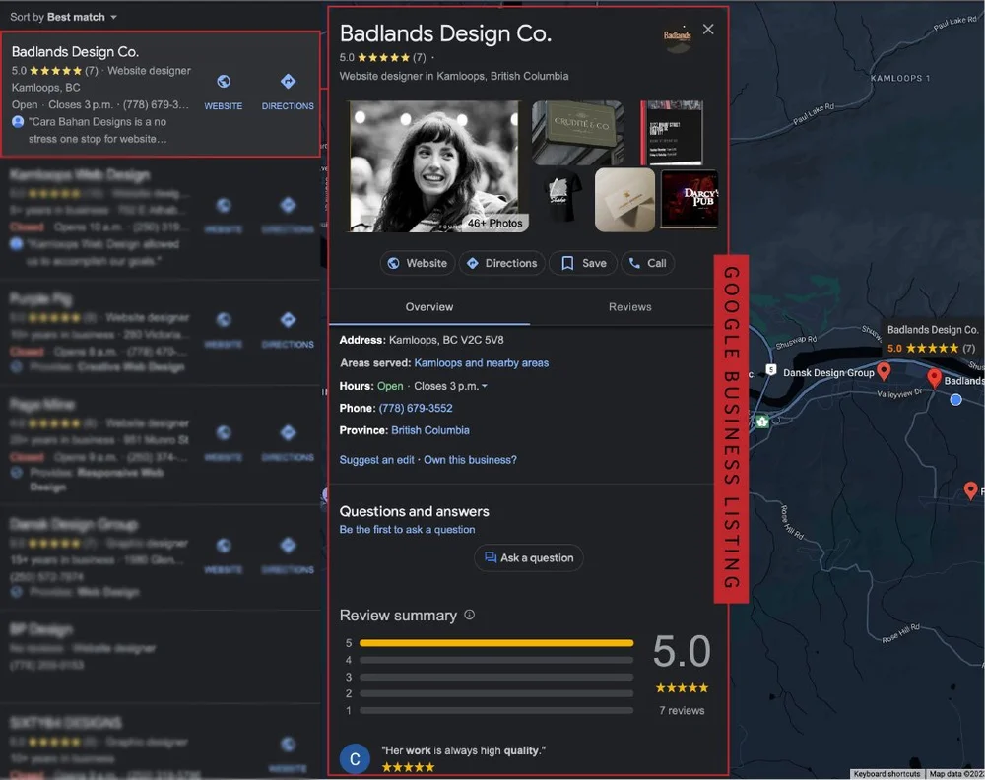This screenshot has width=985, height=780.
Task: Click the Badlands Design Co. logo in panel header
Action: (x=678, y=38)
